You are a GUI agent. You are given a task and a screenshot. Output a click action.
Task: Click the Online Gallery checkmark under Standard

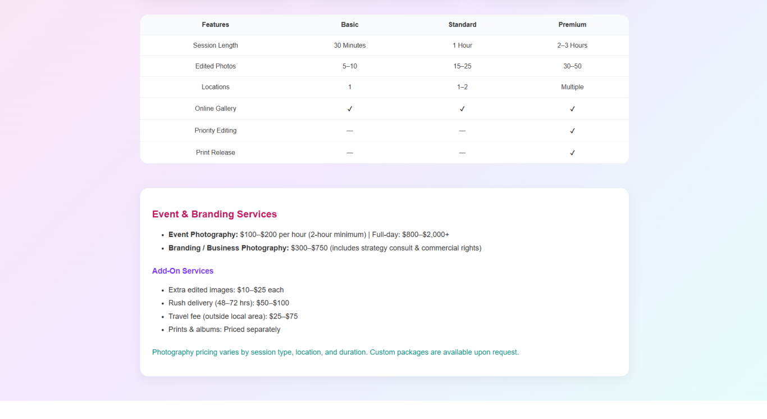(x=462, y=109)
